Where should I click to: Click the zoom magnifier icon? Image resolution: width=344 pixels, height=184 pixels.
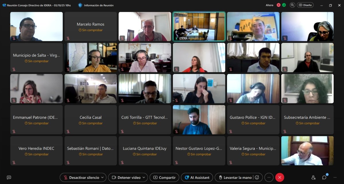coord(292,5)
